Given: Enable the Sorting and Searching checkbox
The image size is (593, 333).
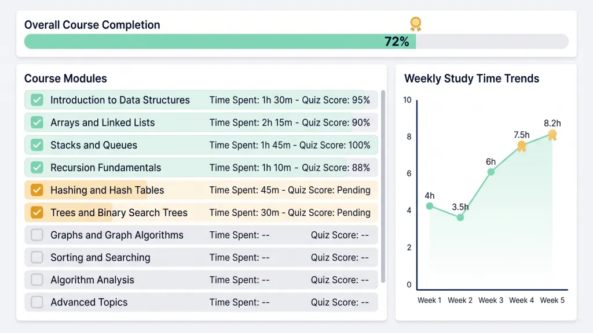Looking at the screenshot, I should [x=36, y=257].
